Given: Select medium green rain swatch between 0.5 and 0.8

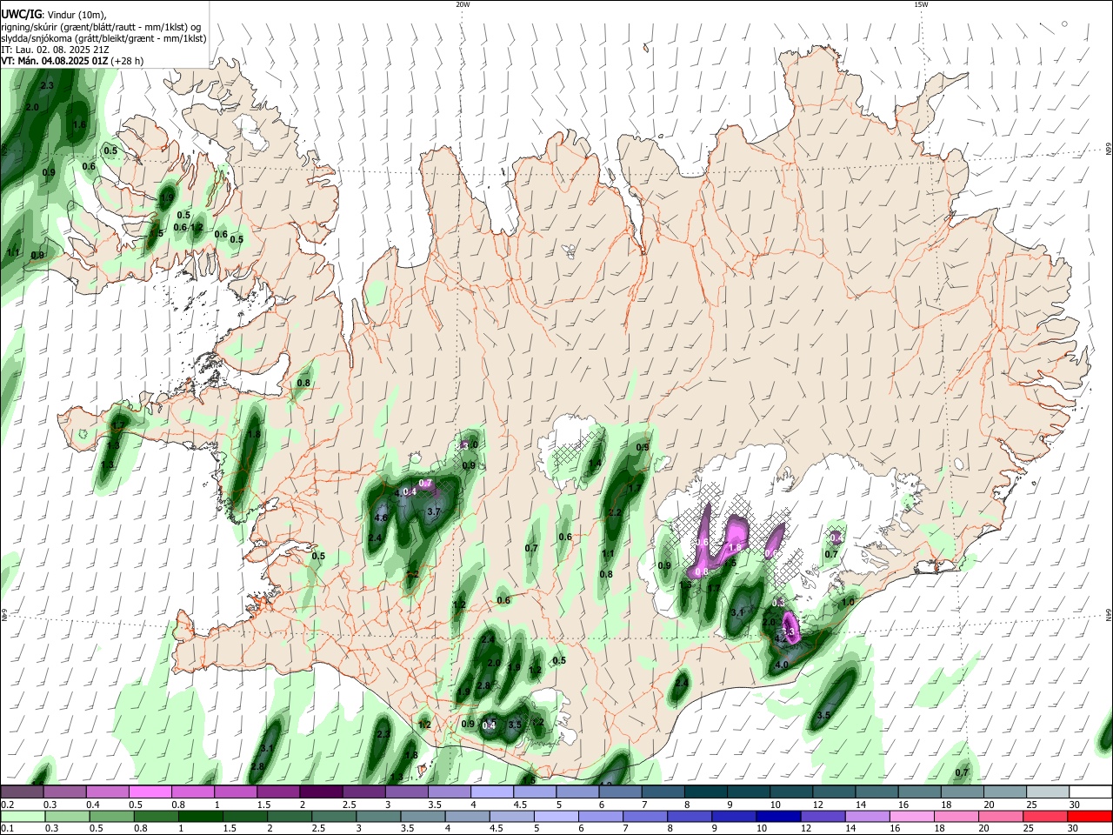Looking at the screenshot, I should pos(111,816).
